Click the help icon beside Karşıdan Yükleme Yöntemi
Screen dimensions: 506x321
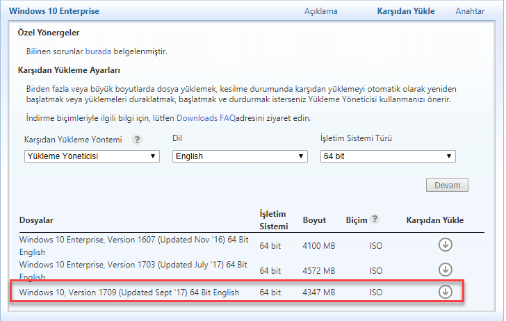click(x=137, y=140)
